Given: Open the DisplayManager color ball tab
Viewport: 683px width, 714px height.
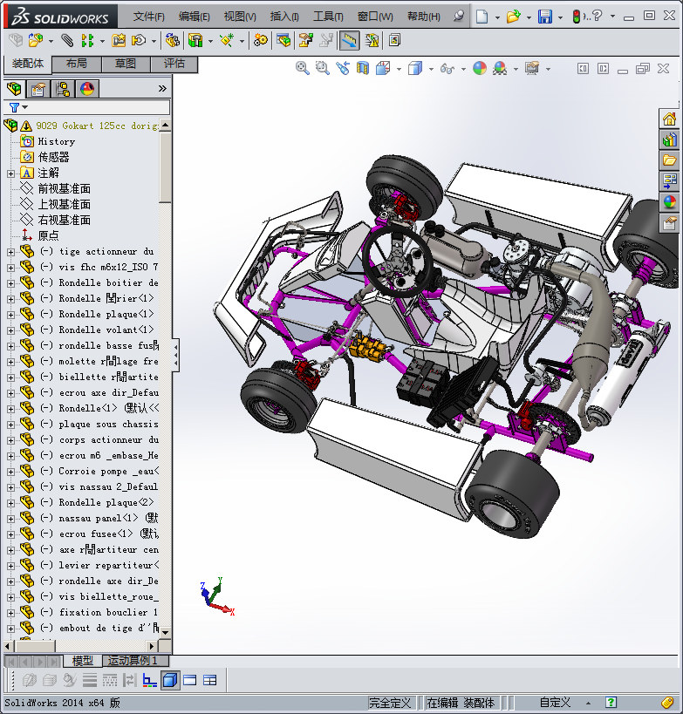Looking at the screenshot, I should (87, 89).
